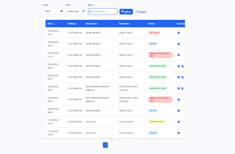
Task: Select page 1 in pagination
Action: pos(105,145)
